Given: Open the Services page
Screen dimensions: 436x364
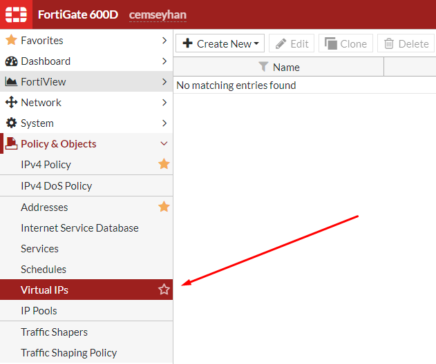Looking at the screenshot, I should (x=86, y=249).
